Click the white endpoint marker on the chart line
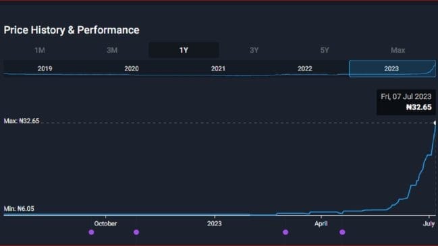The height and width of the screenshot is (246, 438). coord(435,123)
